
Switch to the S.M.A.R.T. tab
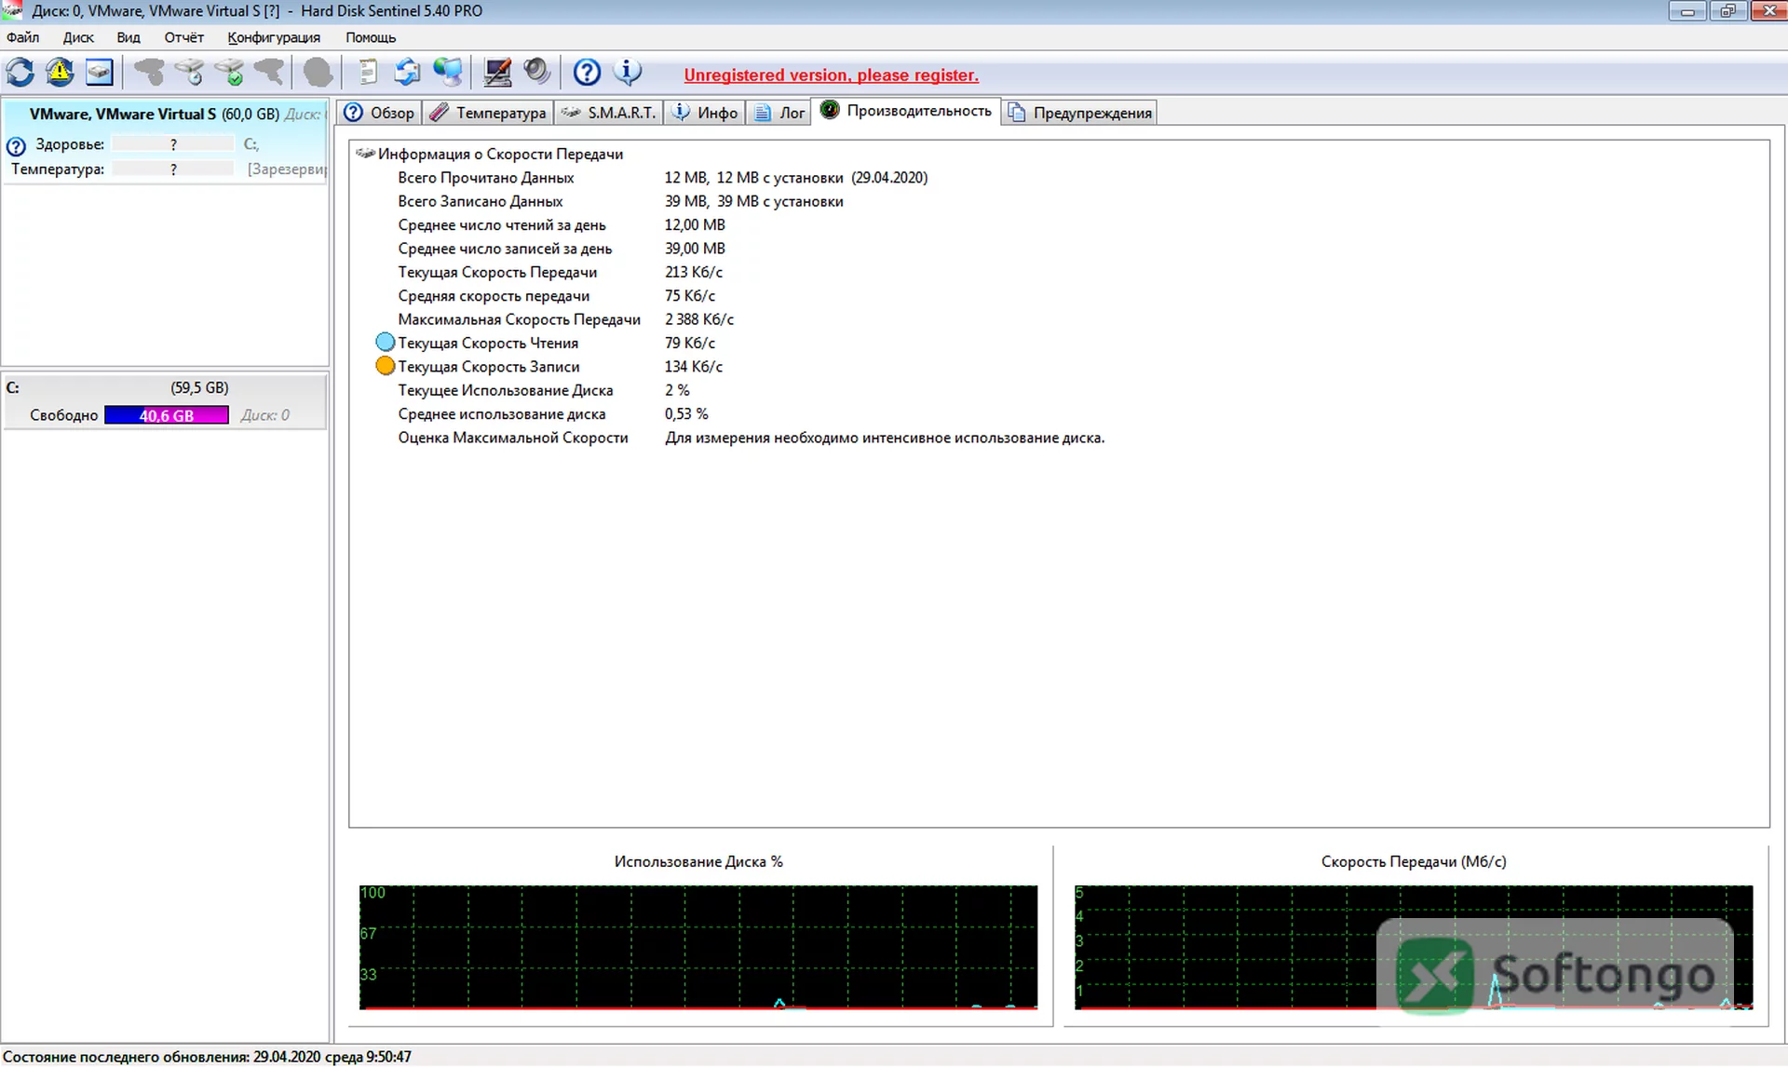coord(609,113)
